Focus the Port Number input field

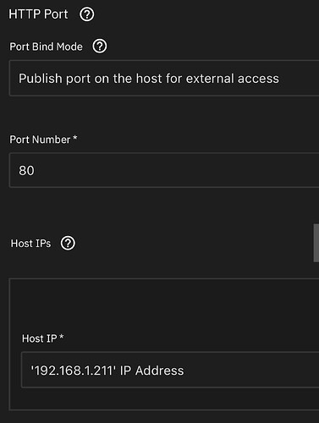coord(164,170)
